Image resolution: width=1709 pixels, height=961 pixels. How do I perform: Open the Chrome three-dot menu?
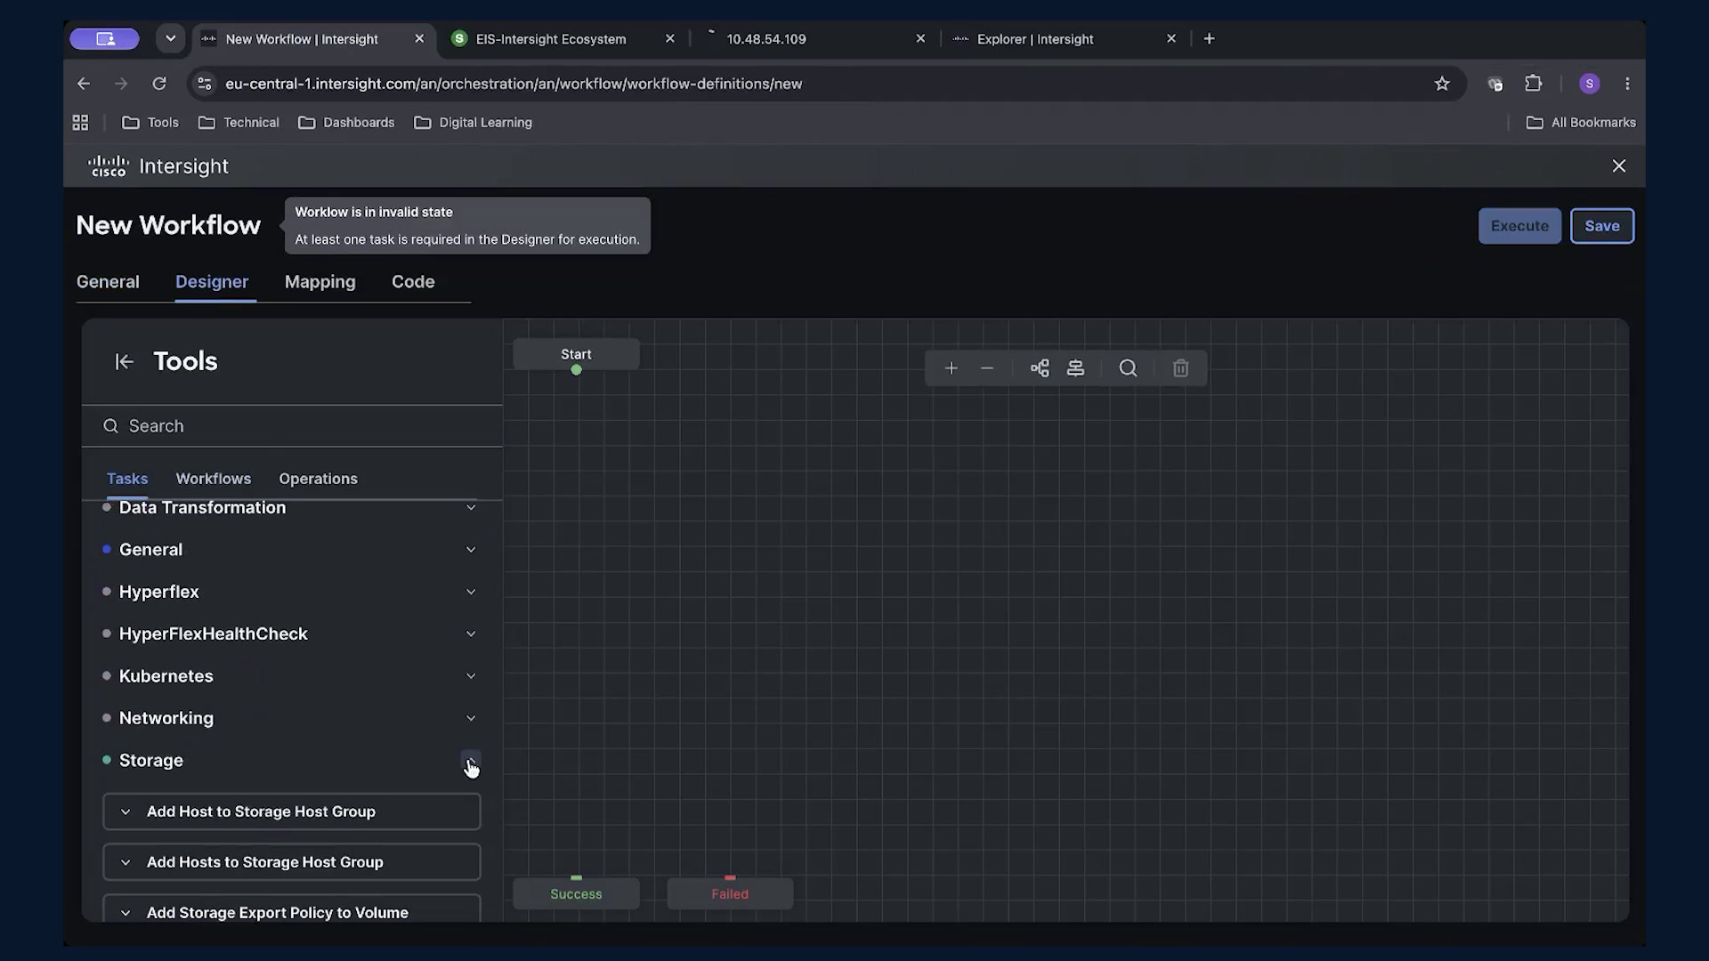(x=1627, y=84)
